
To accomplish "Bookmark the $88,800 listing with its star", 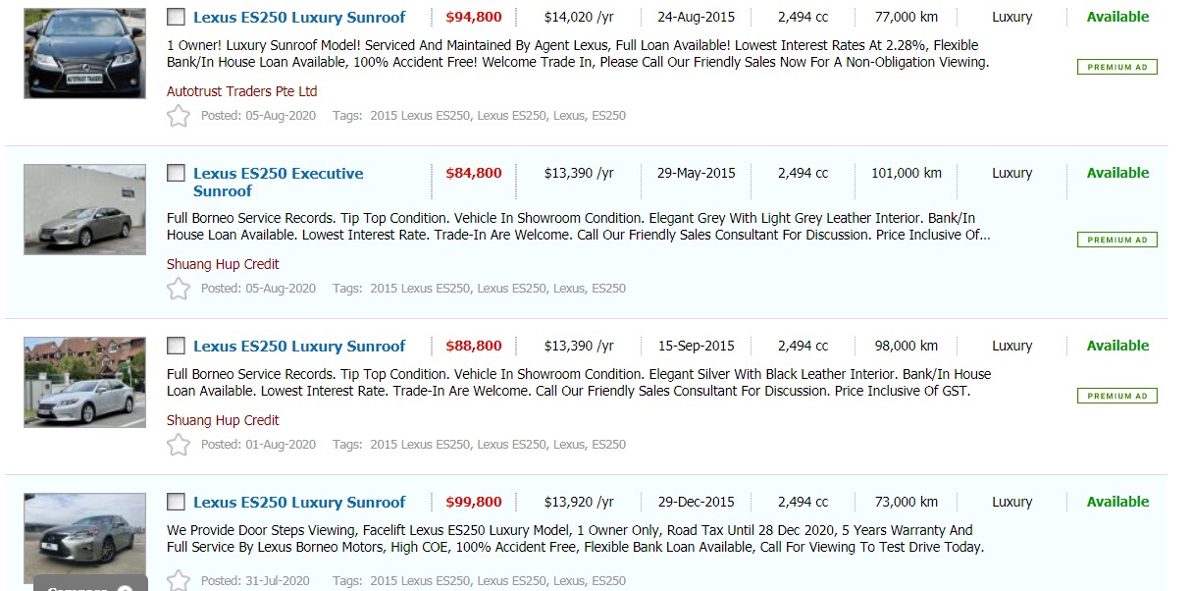I will click(178, 445).
